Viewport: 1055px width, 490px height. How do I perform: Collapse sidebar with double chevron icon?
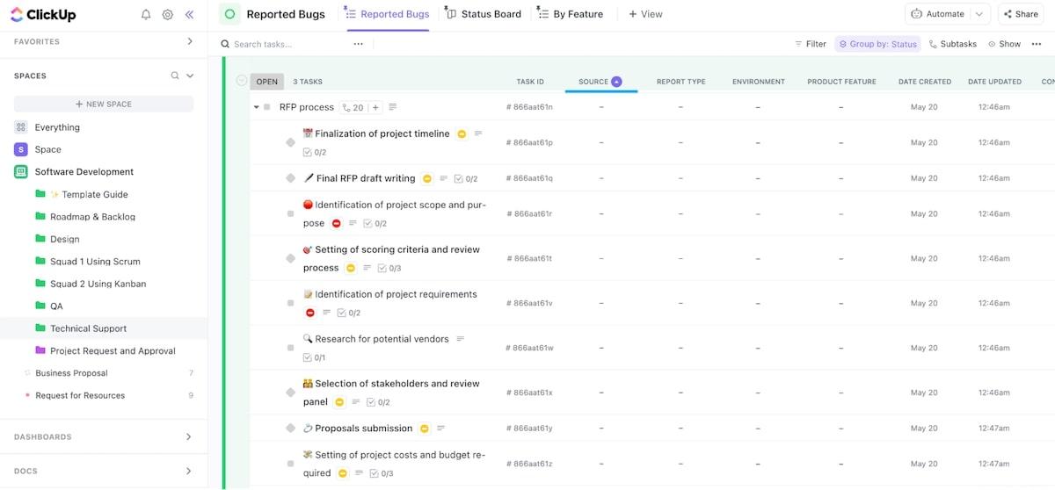tap(190, 15)
